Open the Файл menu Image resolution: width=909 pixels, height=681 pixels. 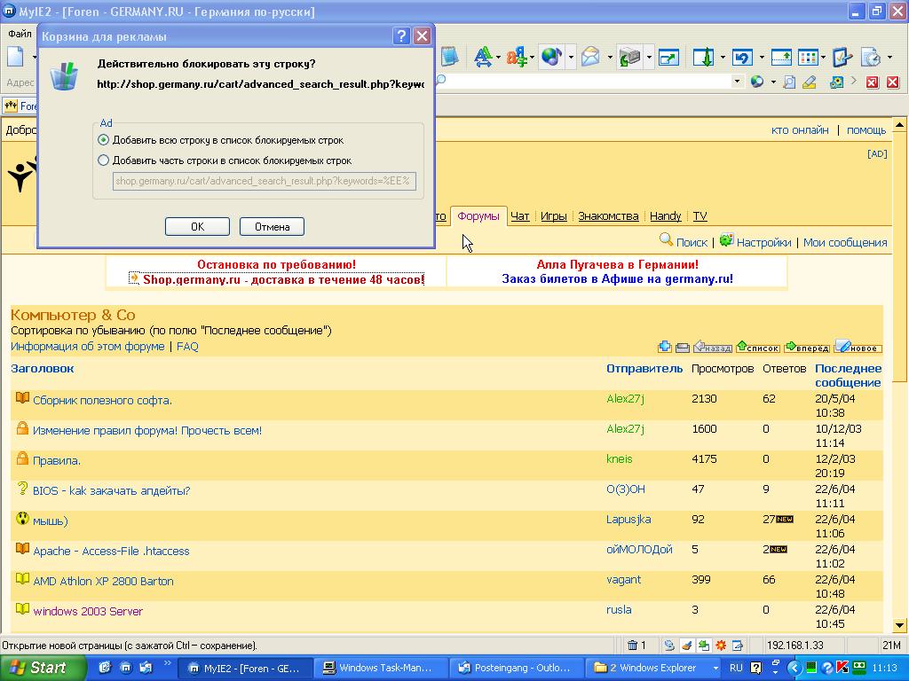tap(20, 34)
